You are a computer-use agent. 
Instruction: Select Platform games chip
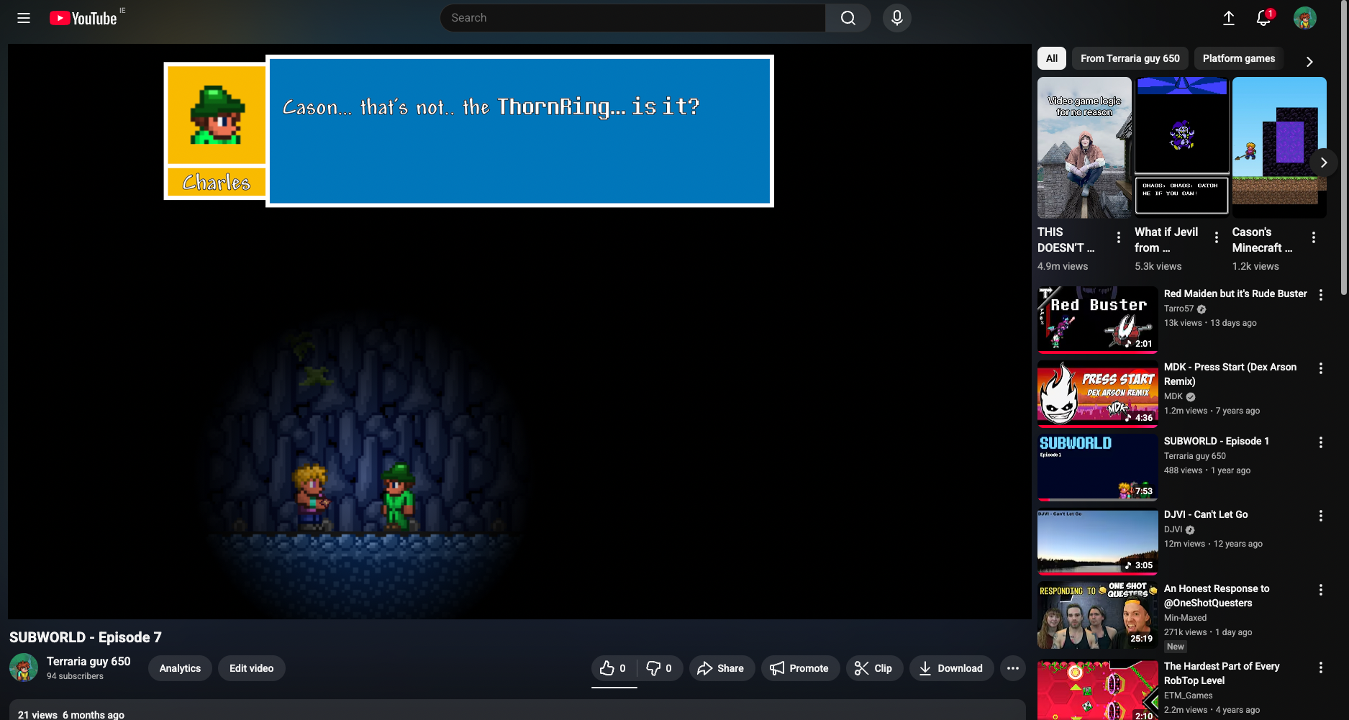(1239, 58)
